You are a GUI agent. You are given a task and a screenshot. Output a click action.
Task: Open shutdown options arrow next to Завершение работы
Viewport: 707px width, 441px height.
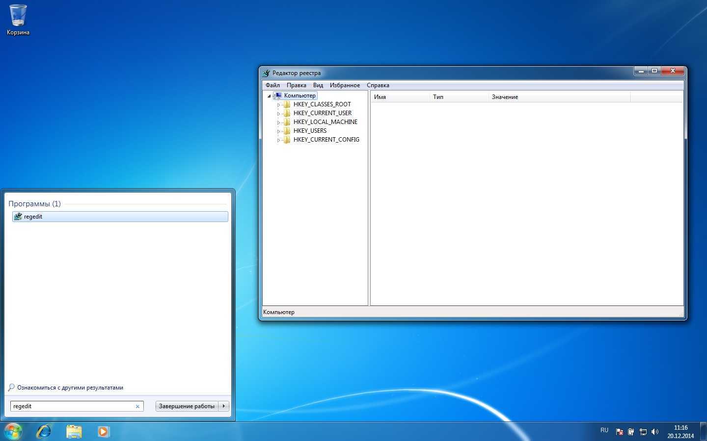(224, 406)
